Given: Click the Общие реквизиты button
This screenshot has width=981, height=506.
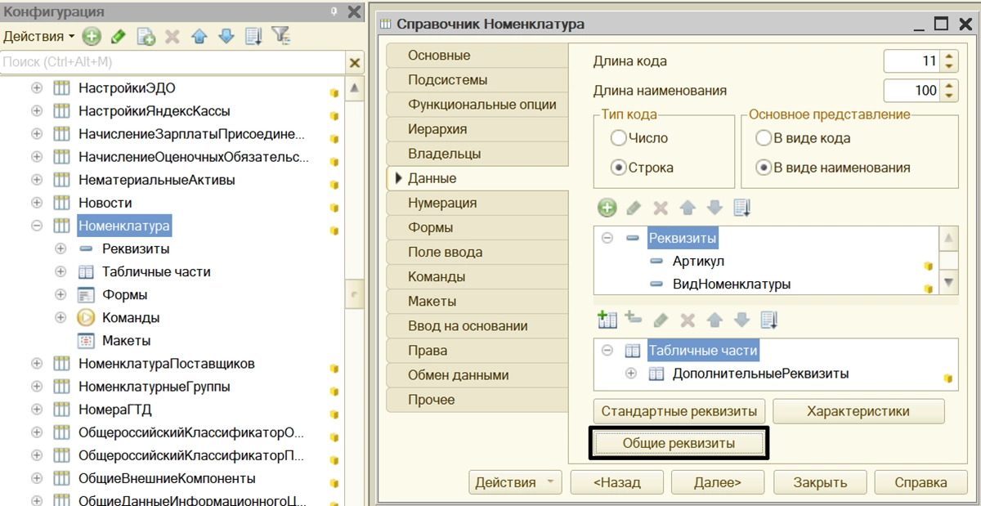Looking at the screenshot, I should [679, 443].
